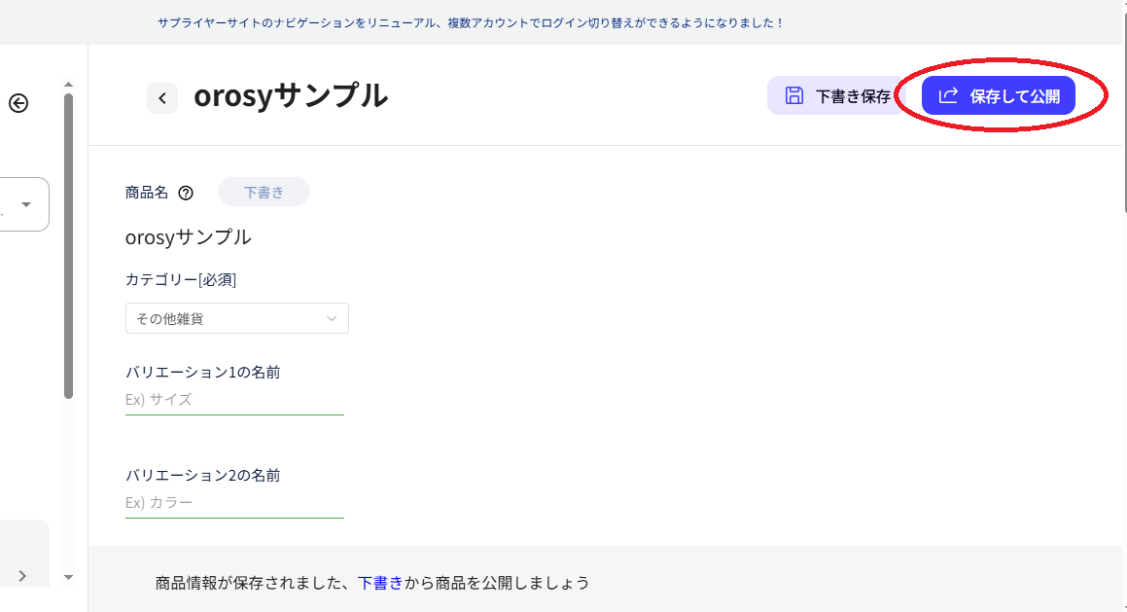Click the orosyサンプル product name text
This screenshot has height=612, width=1127.
click(x=189, y=237)
